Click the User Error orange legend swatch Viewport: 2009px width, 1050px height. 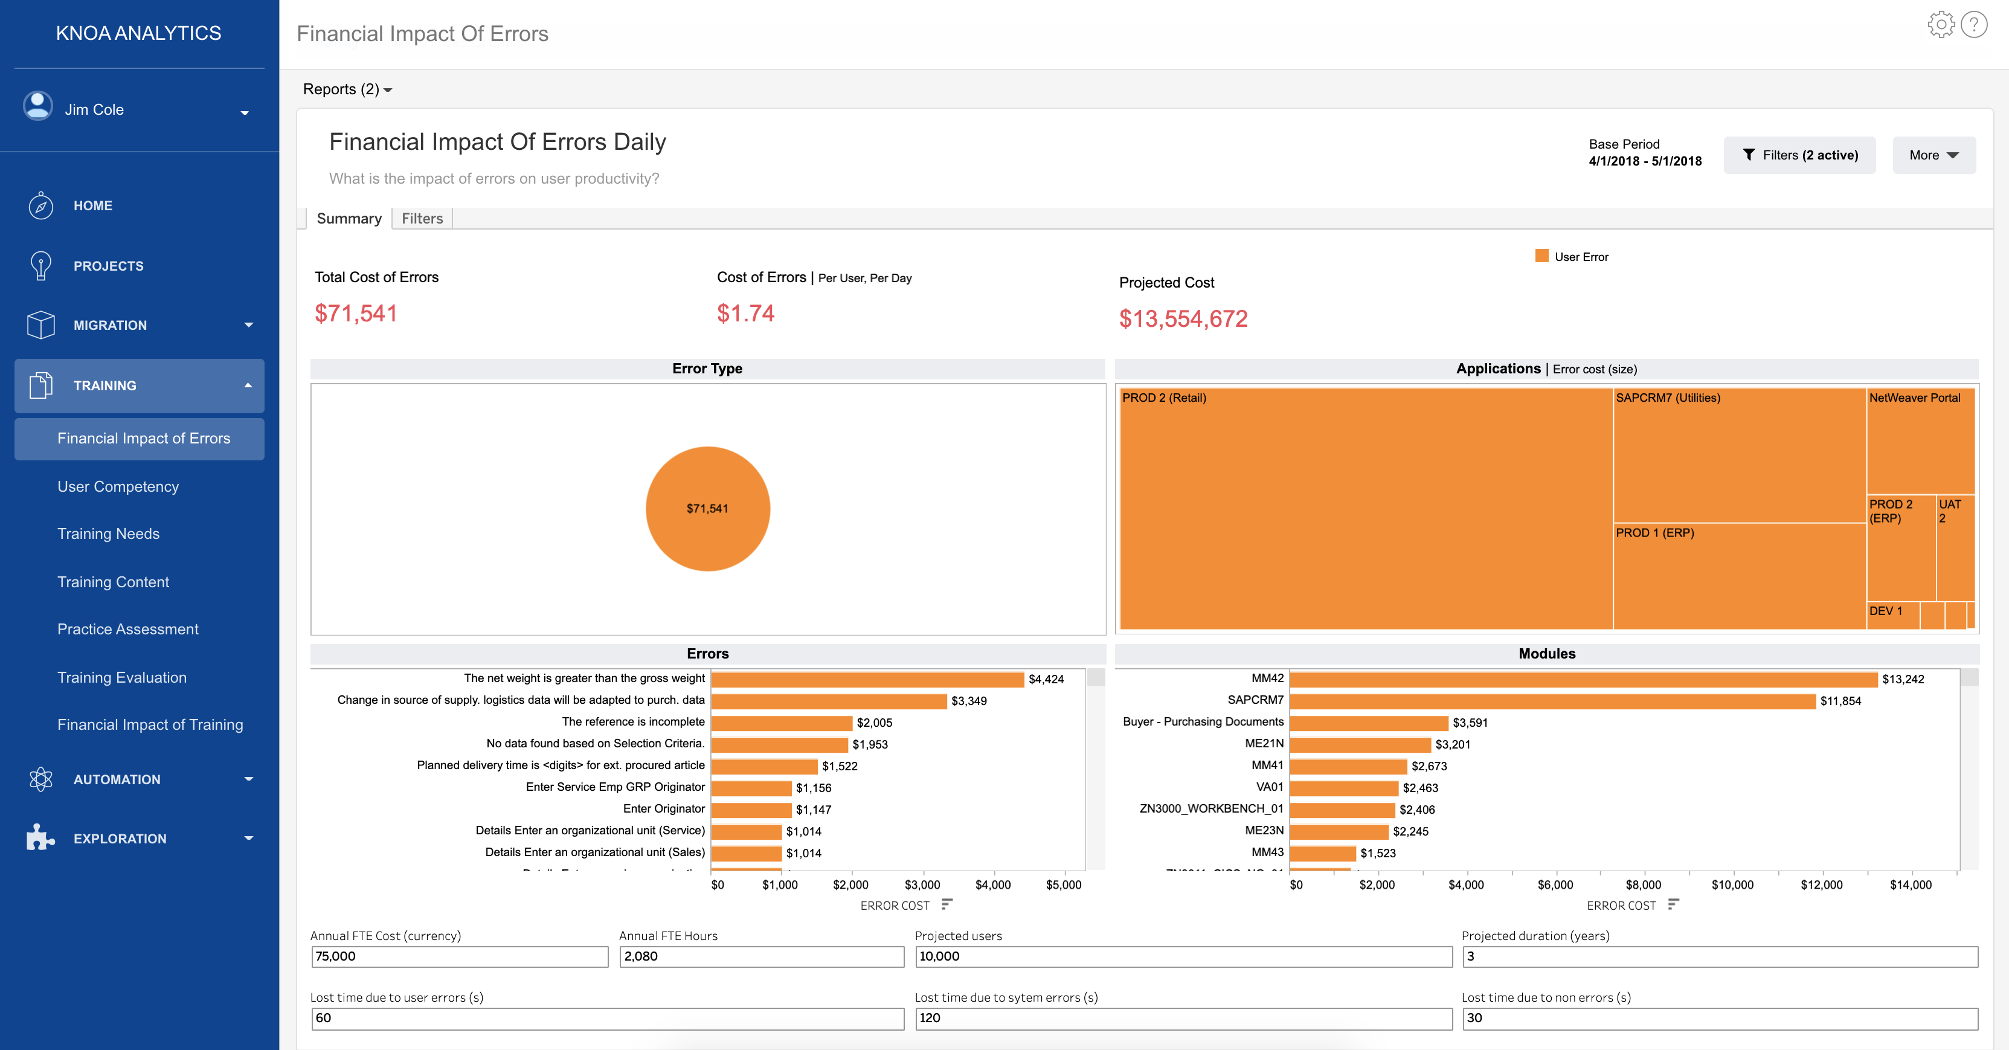tap(1541, 256)
